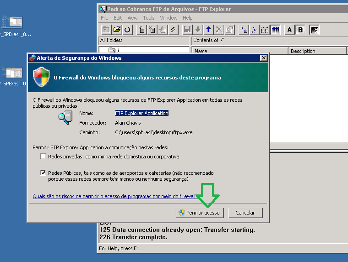
Task: Open the Tools menu
Action: coord(149,18)
